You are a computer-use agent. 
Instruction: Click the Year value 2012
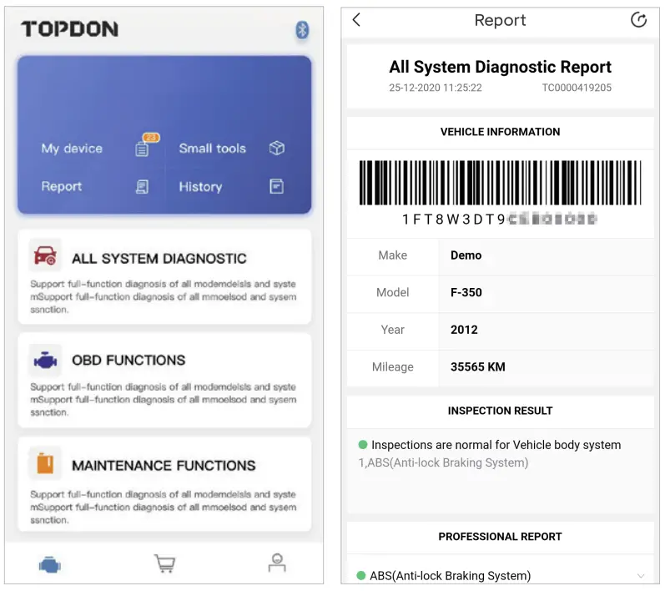464,330
